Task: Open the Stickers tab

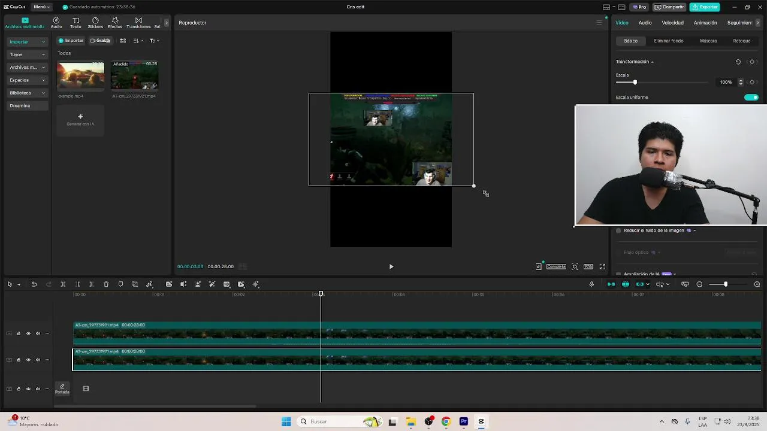Action: pos(95,23)
